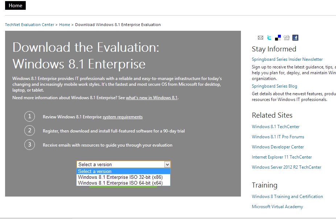The width and height of the screenshot is (336, 219).
Task: Collapse the Select a version dropdown arrow
Action: pos(167,164)
